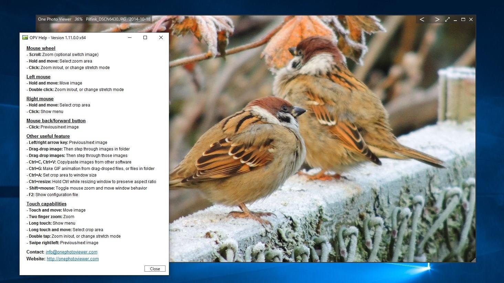504x283 pixels.
Task: Click the resize grip in viewer corner
Action: [474, 260]
